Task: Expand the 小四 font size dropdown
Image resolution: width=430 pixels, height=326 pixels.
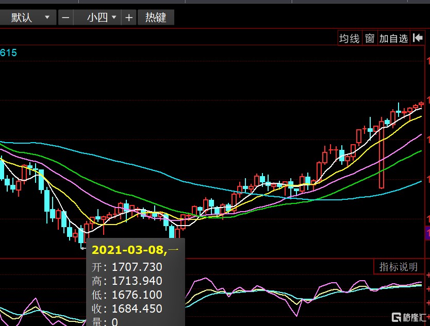Action: pyautogui.click(x=103, y=18)
